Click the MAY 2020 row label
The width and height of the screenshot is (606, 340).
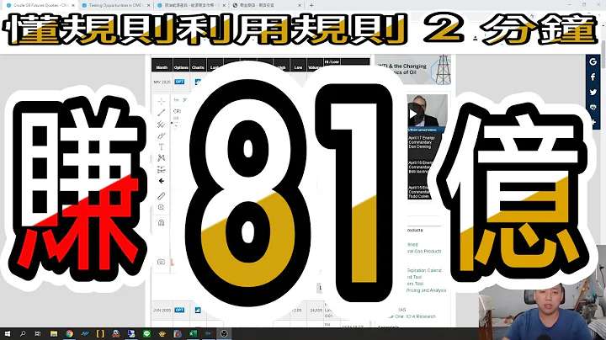click(x=162, y=82)
